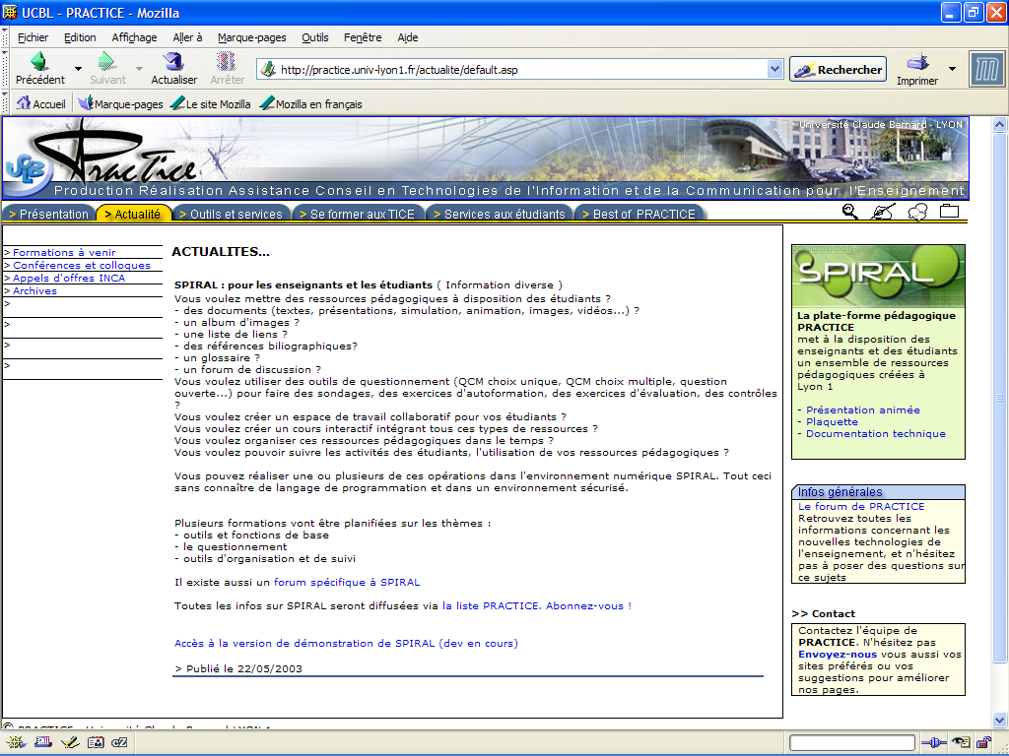Collapse the menu bar grippy
This screenshot has width=1009, height=756.
(5, 37)
